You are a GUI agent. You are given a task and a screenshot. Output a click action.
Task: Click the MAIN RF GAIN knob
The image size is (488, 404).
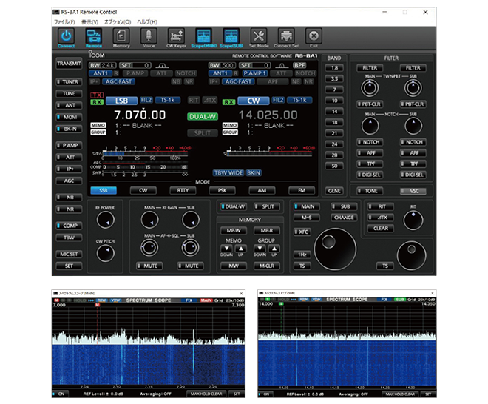point(149,220)
